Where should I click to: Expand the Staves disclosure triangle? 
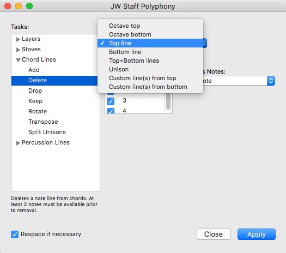tap(18, 50)
